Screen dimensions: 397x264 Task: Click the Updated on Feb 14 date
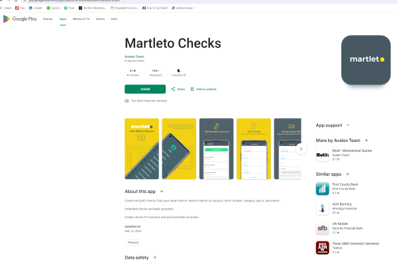point(133,231)
